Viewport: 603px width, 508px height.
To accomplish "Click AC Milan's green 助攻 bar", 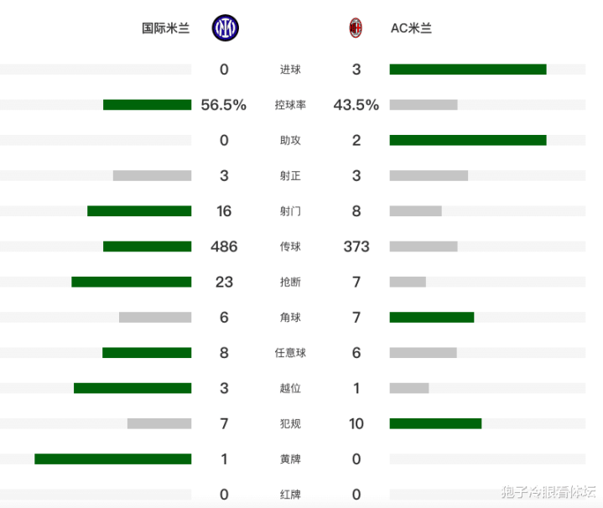I will click(467, 140).
